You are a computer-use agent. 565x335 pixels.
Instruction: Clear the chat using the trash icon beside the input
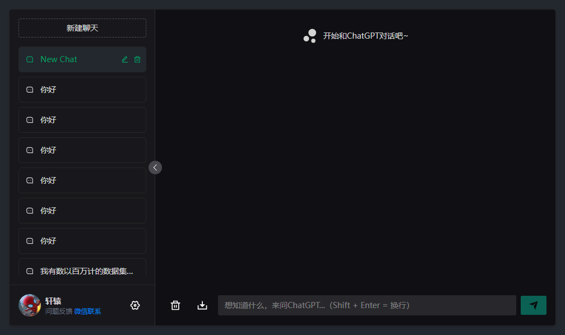(x=175, y=305)
